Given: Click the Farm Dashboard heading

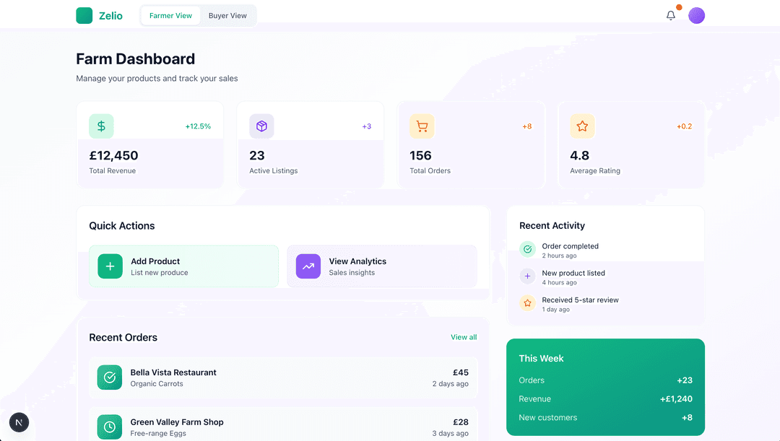Looking at the screenshot, I should coord(135,59).
